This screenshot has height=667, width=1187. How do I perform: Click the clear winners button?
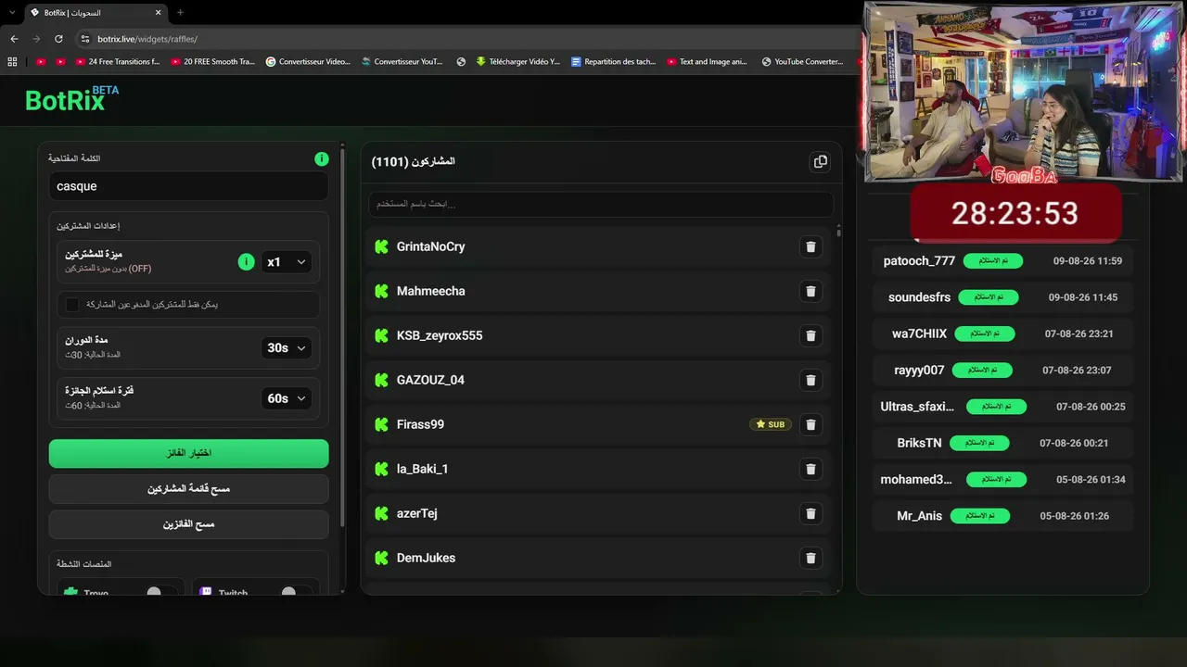[189, 524]
